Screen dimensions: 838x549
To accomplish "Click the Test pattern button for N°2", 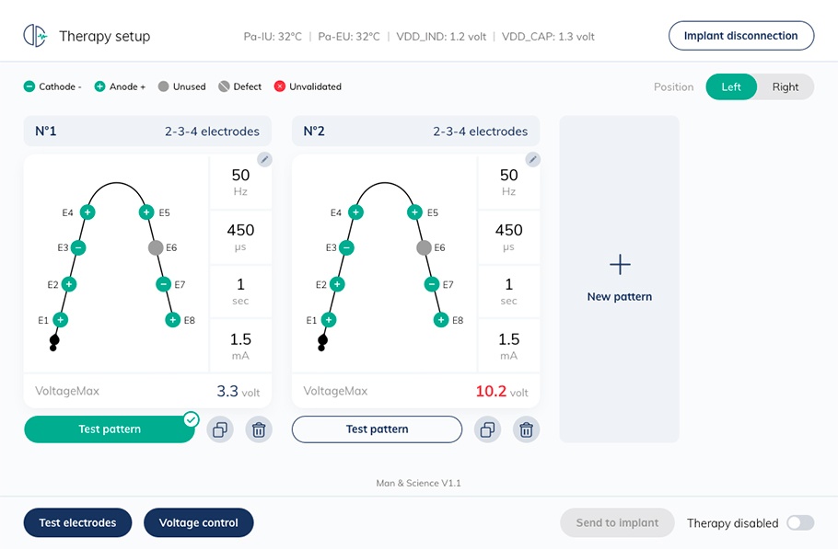I will click(377, 429).
